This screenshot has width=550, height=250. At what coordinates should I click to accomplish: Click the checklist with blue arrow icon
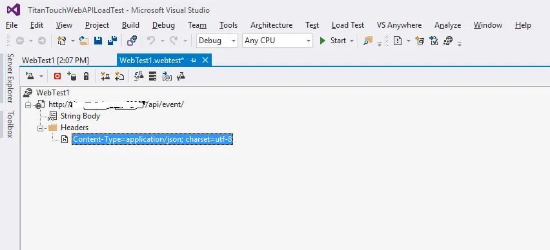click(434, 41)
